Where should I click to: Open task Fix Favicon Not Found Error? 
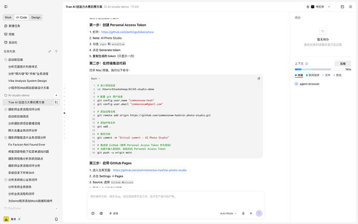[x=26, y=145]
